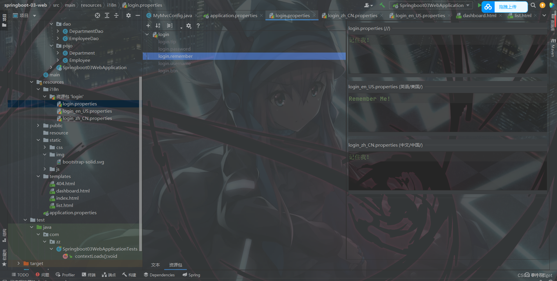Image resolution: width=557 pixels, height=281 pixels.
Task: Click the expand all icon in project panel
Action: [107, 15]
